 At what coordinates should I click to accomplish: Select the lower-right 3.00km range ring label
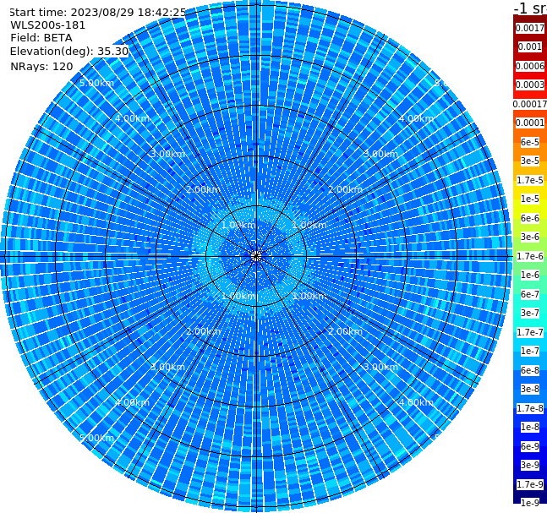click(x=380, y=367)
